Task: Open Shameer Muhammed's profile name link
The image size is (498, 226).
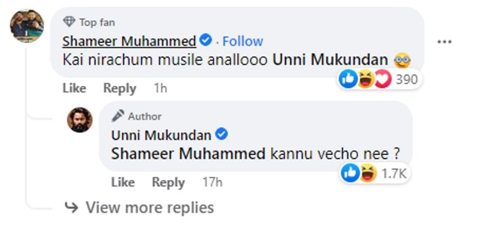Action: pyautogui.click(x=129, y=41)
